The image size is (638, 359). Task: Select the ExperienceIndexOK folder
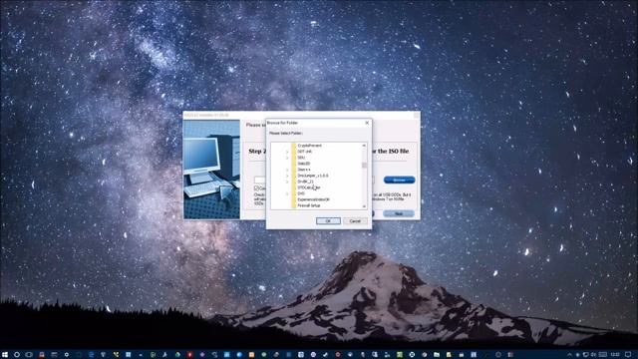point(313,199)
